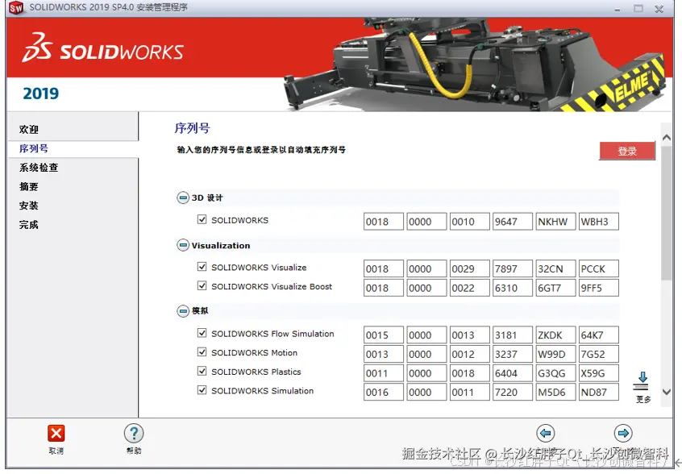Viewport: 682px width, 474px height.
Task: Select 系统检查 in the left sidebar
Action: 39,168
